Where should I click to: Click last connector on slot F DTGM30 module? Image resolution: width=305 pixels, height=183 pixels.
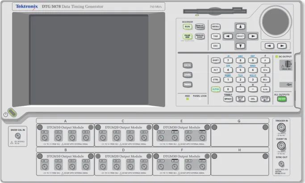point(202,167)
